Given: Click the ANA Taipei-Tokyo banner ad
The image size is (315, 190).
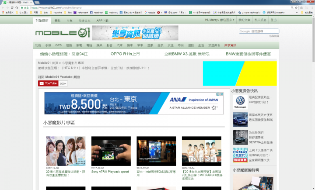Looking at the screenshot, I should (x=134, y=104).
